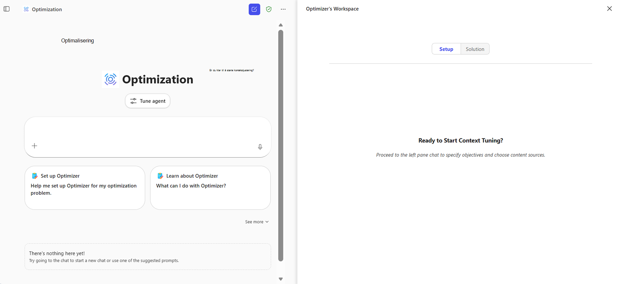Click the Ready to Start Context Tuning heading
This screenshot has height=284, width=620.
pyautogui.click(x=461, y=140)
